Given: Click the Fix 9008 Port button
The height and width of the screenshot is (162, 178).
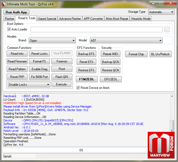Looking at the screenshot, I should coord(39,77).
